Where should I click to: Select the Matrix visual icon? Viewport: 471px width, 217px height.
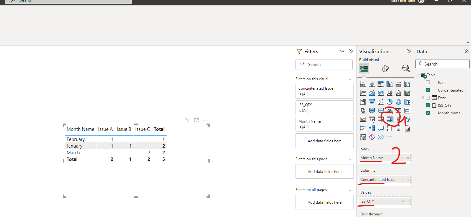390,119
